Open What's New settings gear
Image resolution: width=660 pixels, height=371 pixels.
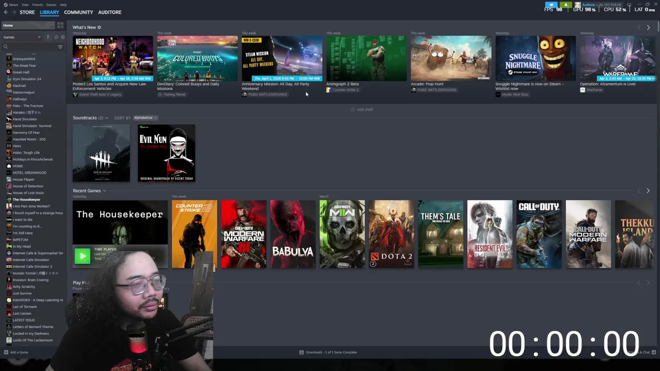coord(99,27)
